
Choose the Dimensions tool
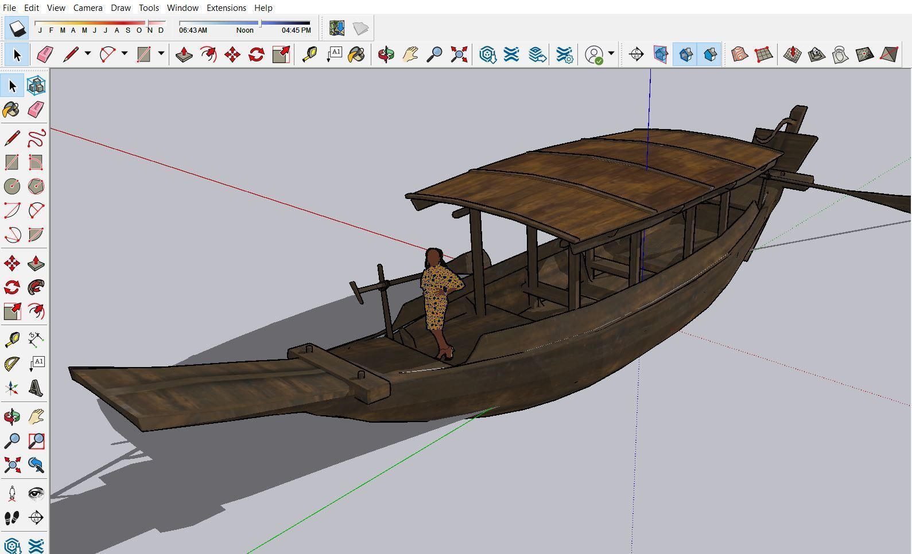tap(36, 340)
